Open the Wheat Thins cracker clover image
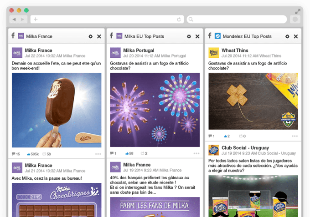This screenshot has width=310, height=217. pos(253,101)
